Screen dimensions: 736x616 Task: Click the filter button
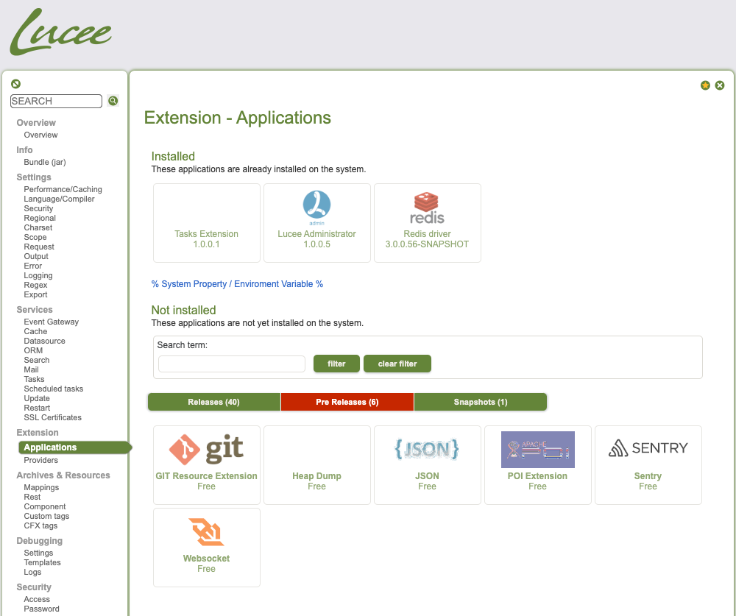336,364
